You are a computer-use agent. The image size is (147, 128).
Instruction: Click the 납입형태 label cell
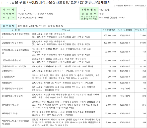(x=89, y=14)
